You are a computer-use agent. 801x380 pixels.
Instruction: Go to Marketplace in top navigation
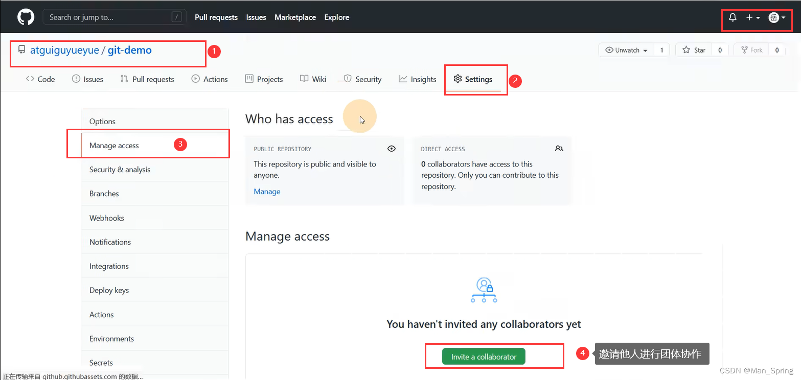tap(295, 17)
